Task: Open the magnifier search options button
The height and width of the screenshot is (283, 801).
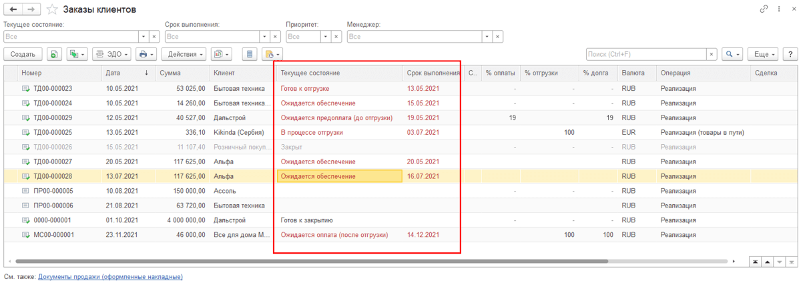Action: [x=734, y=54]
